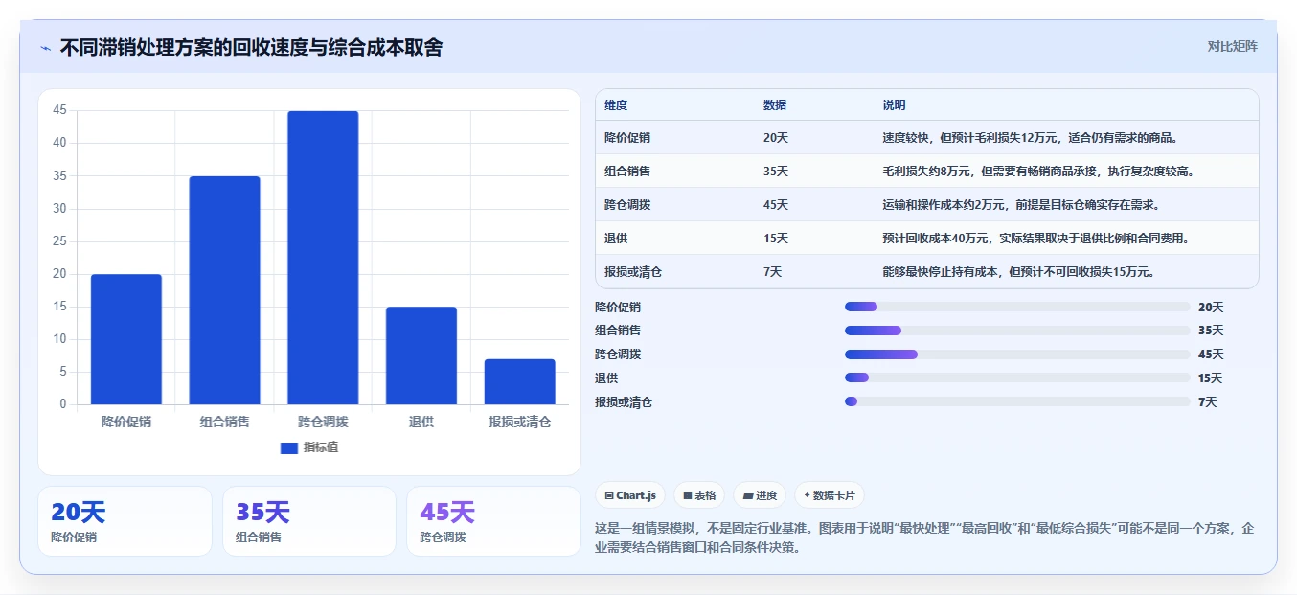The height and width of the screenshot is (595, 1297).
Task: Click the 7天 value beside the progress bar
Action: point(1208,402)
